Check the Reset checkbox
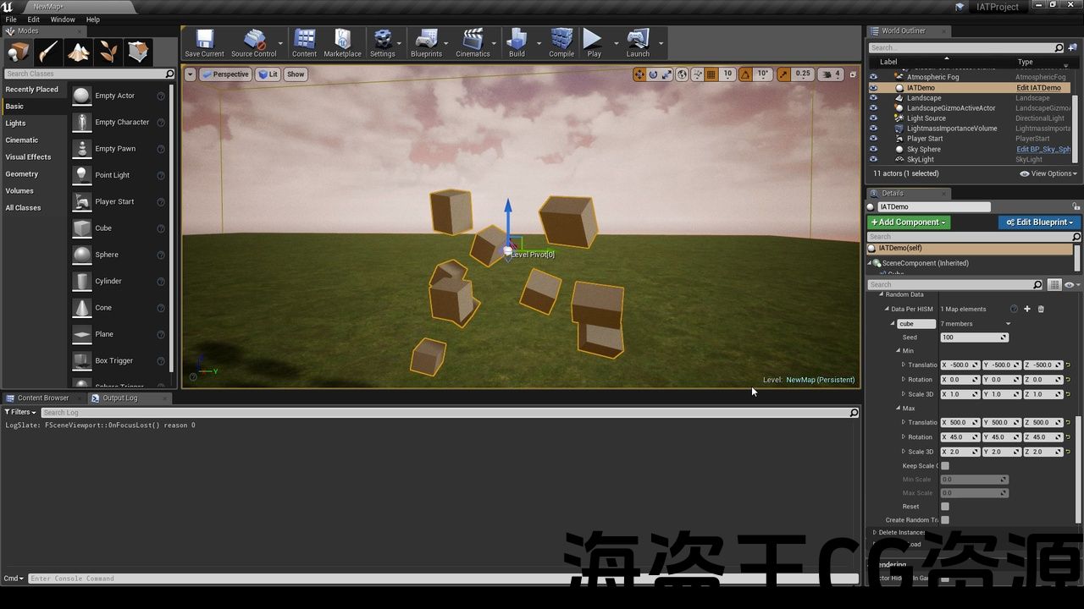This screenshot has height=609, width=1084. 945,507
